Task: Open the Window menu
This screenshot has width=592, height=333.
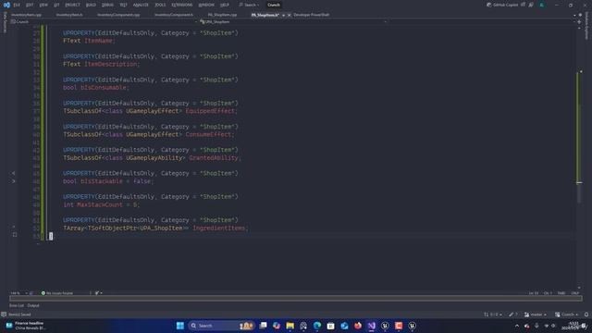Action: pos(206,5)
